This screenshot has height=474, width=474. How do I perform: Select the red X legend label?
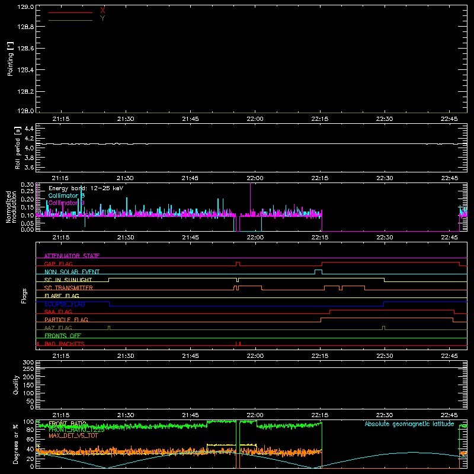103,11
